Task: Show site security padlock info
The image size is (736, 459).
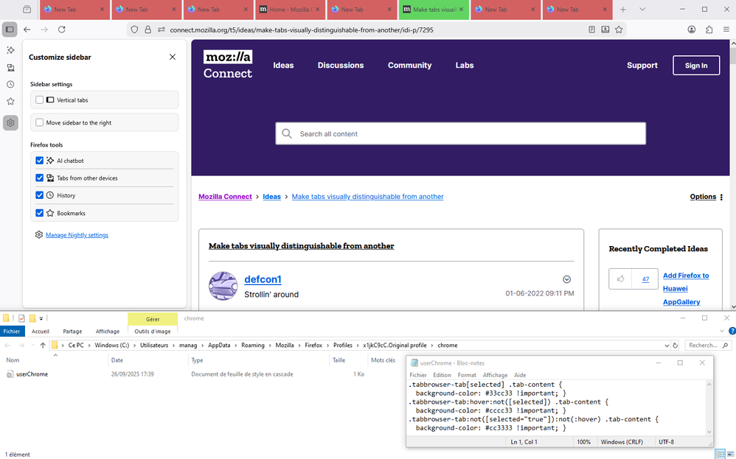Action: tap(147, 29)
